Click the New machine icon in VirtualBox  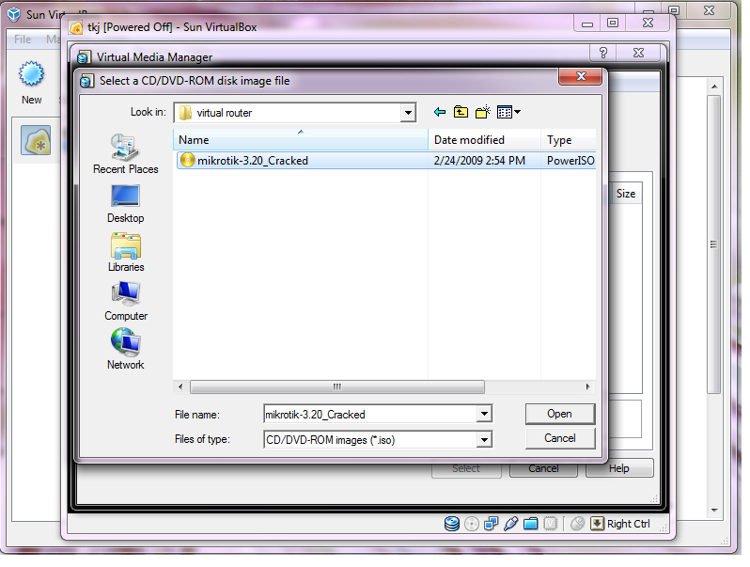pyautogui.click(x=32, y=83)
